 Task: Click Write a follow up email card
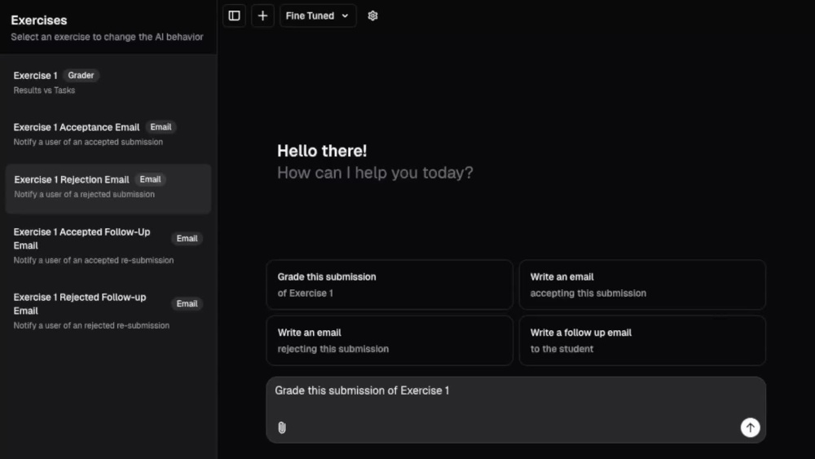point(642,341)
